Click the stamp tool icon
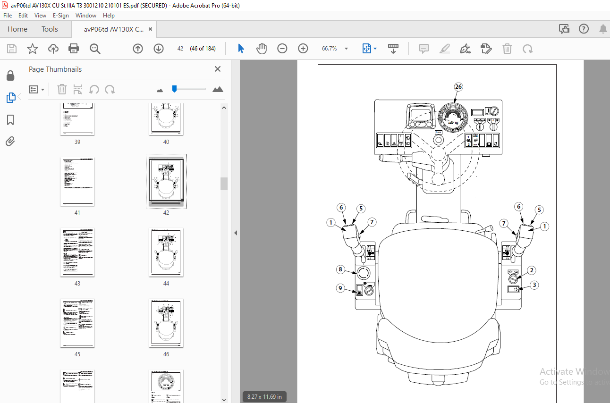 [x=486, y=49]
